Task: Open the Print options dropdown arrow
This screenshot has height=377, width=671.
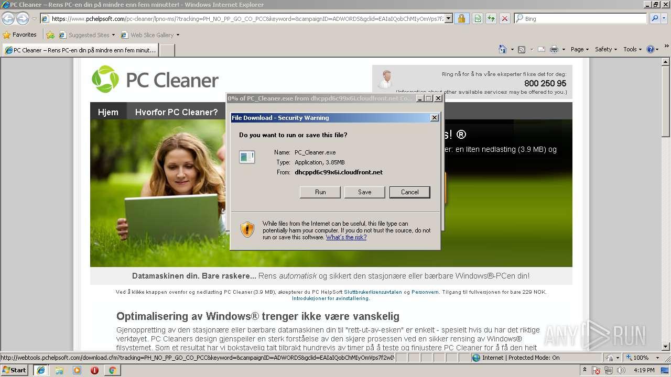Action: 564,49
